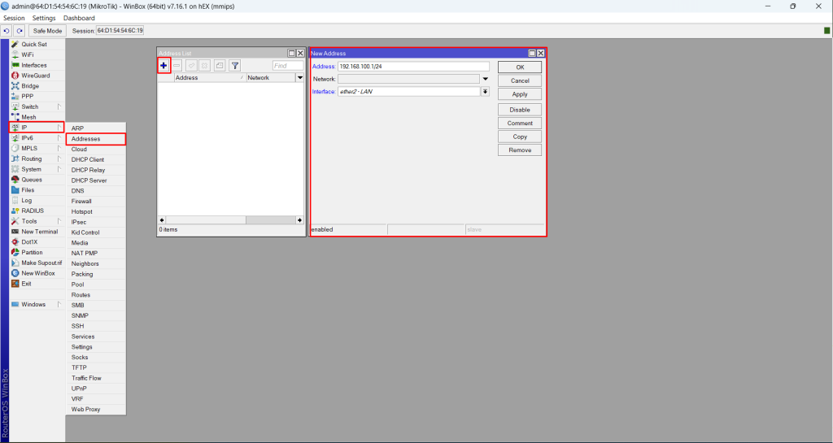Screen dimensions: 833x443
Task: Click Disable button in New Address dialog
Action: (x=520, y=110)
